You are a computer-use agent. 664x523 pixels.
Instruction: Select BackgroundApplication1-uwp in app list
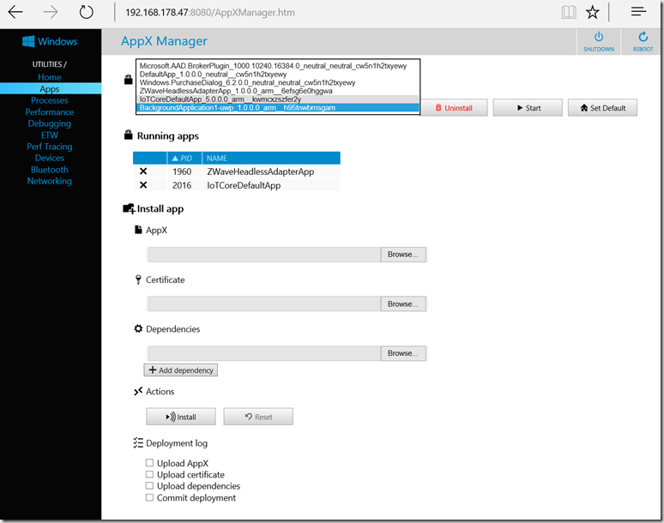point(277,108)
